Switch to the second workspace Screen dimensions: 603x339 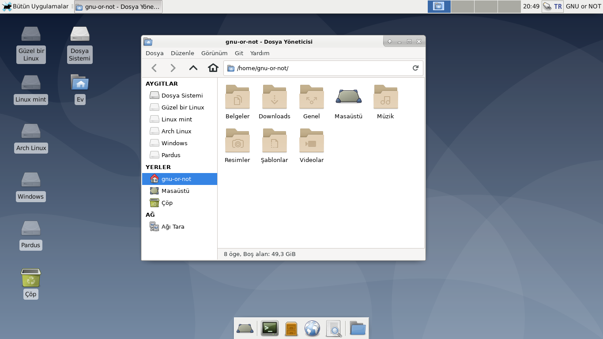pos(463,6)
